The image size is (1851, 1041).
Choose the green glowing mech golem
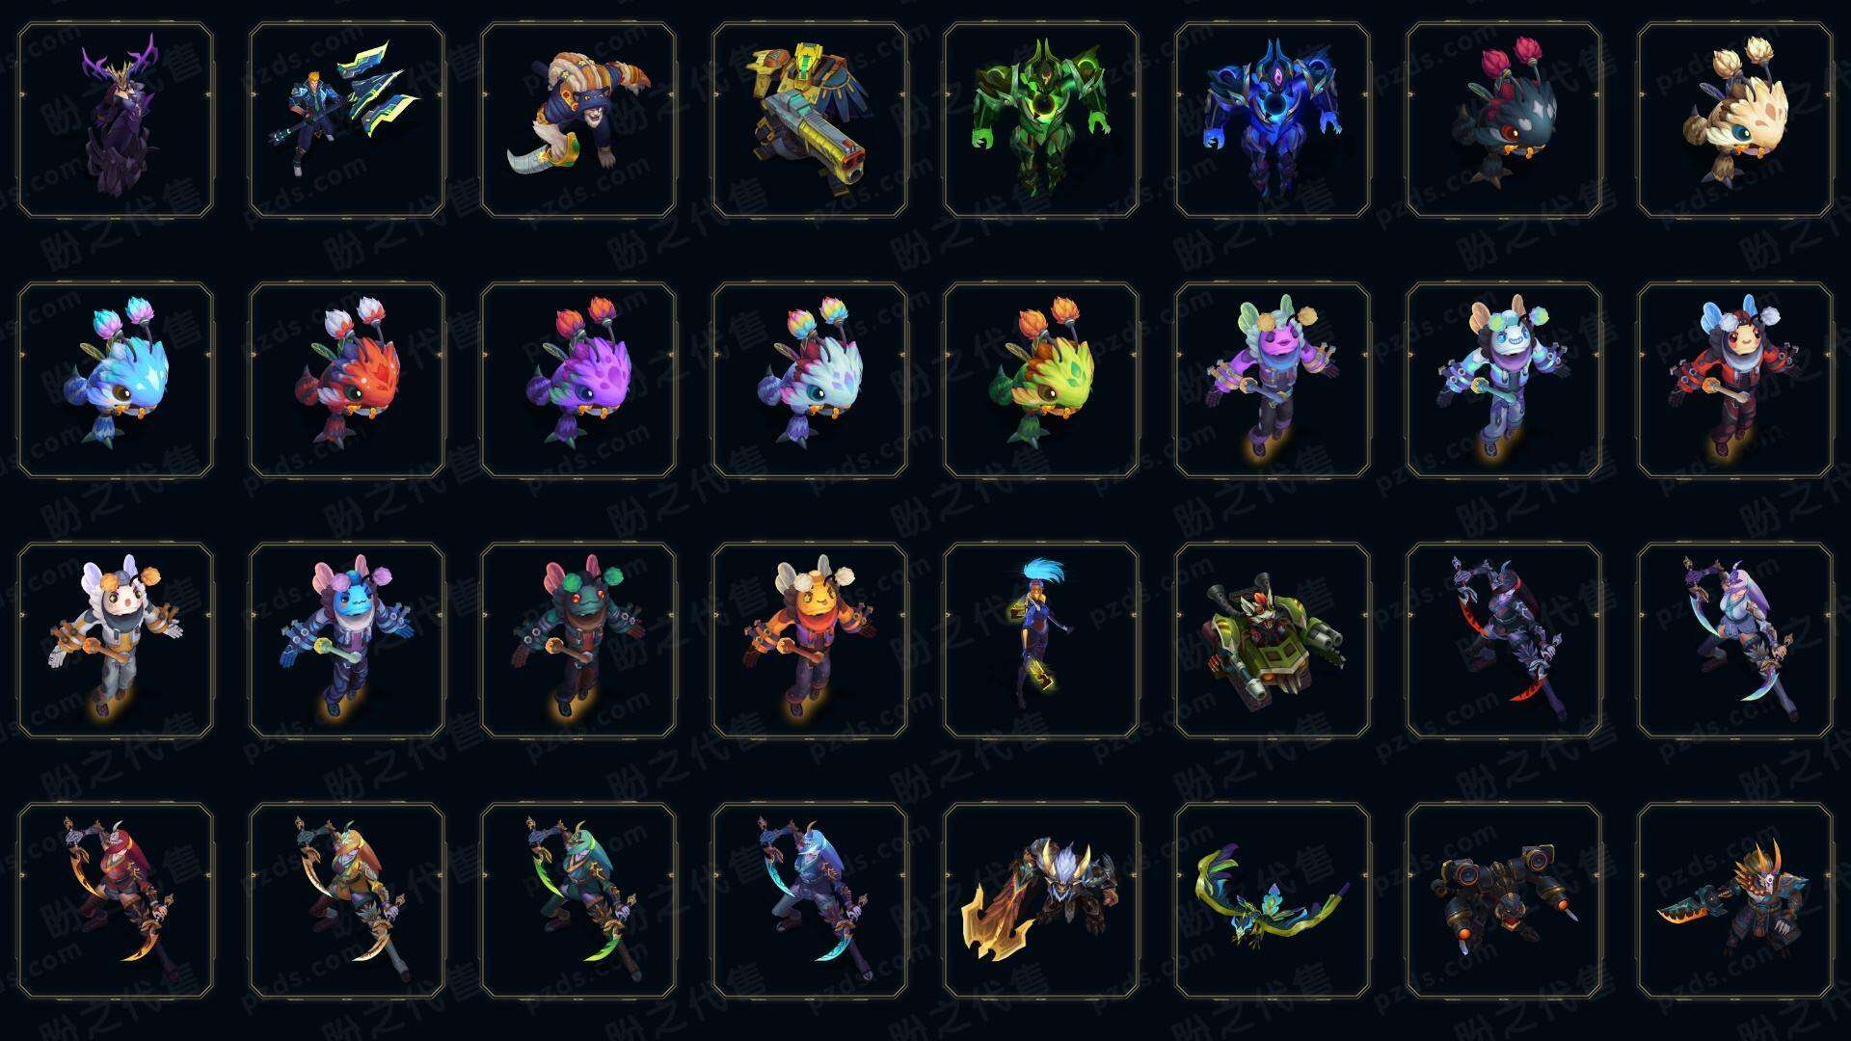point(1041,120)
